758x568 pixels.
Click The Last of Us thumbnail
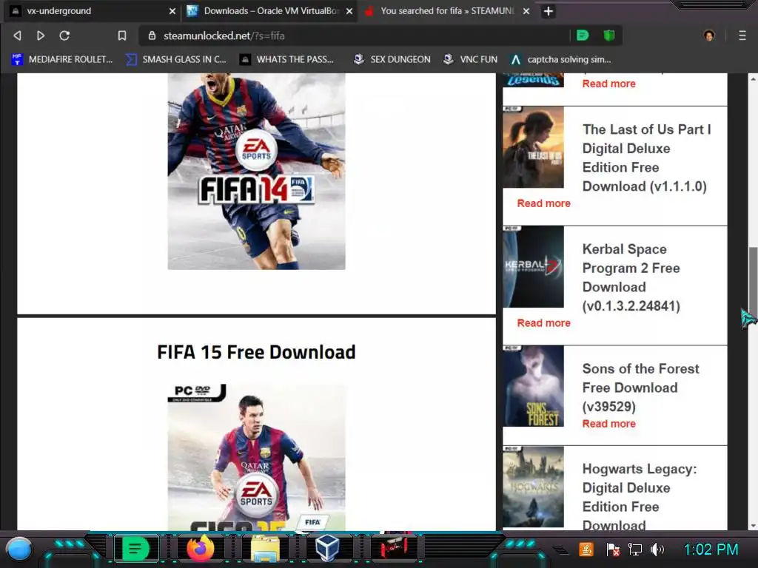pos(533,147)
